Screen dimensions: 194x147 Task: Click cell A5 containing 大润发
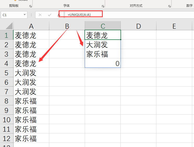(x=31, y=72)
